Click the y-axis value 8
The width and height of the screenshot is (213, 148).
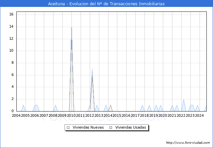[13, 63]
